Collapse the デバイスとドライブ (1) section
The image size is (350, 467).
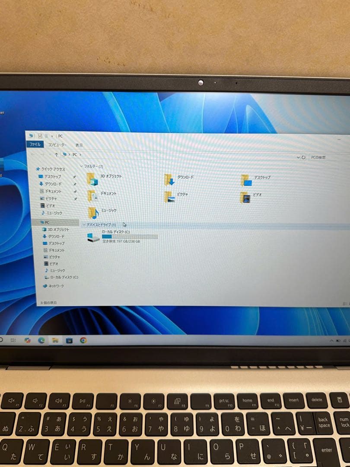[x=83, y=224]
